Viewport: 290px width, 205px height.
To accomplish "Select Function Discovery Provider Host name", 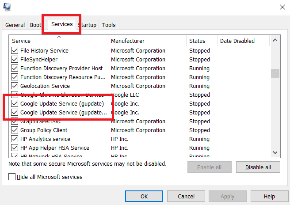I will click(x=61, y=68).
